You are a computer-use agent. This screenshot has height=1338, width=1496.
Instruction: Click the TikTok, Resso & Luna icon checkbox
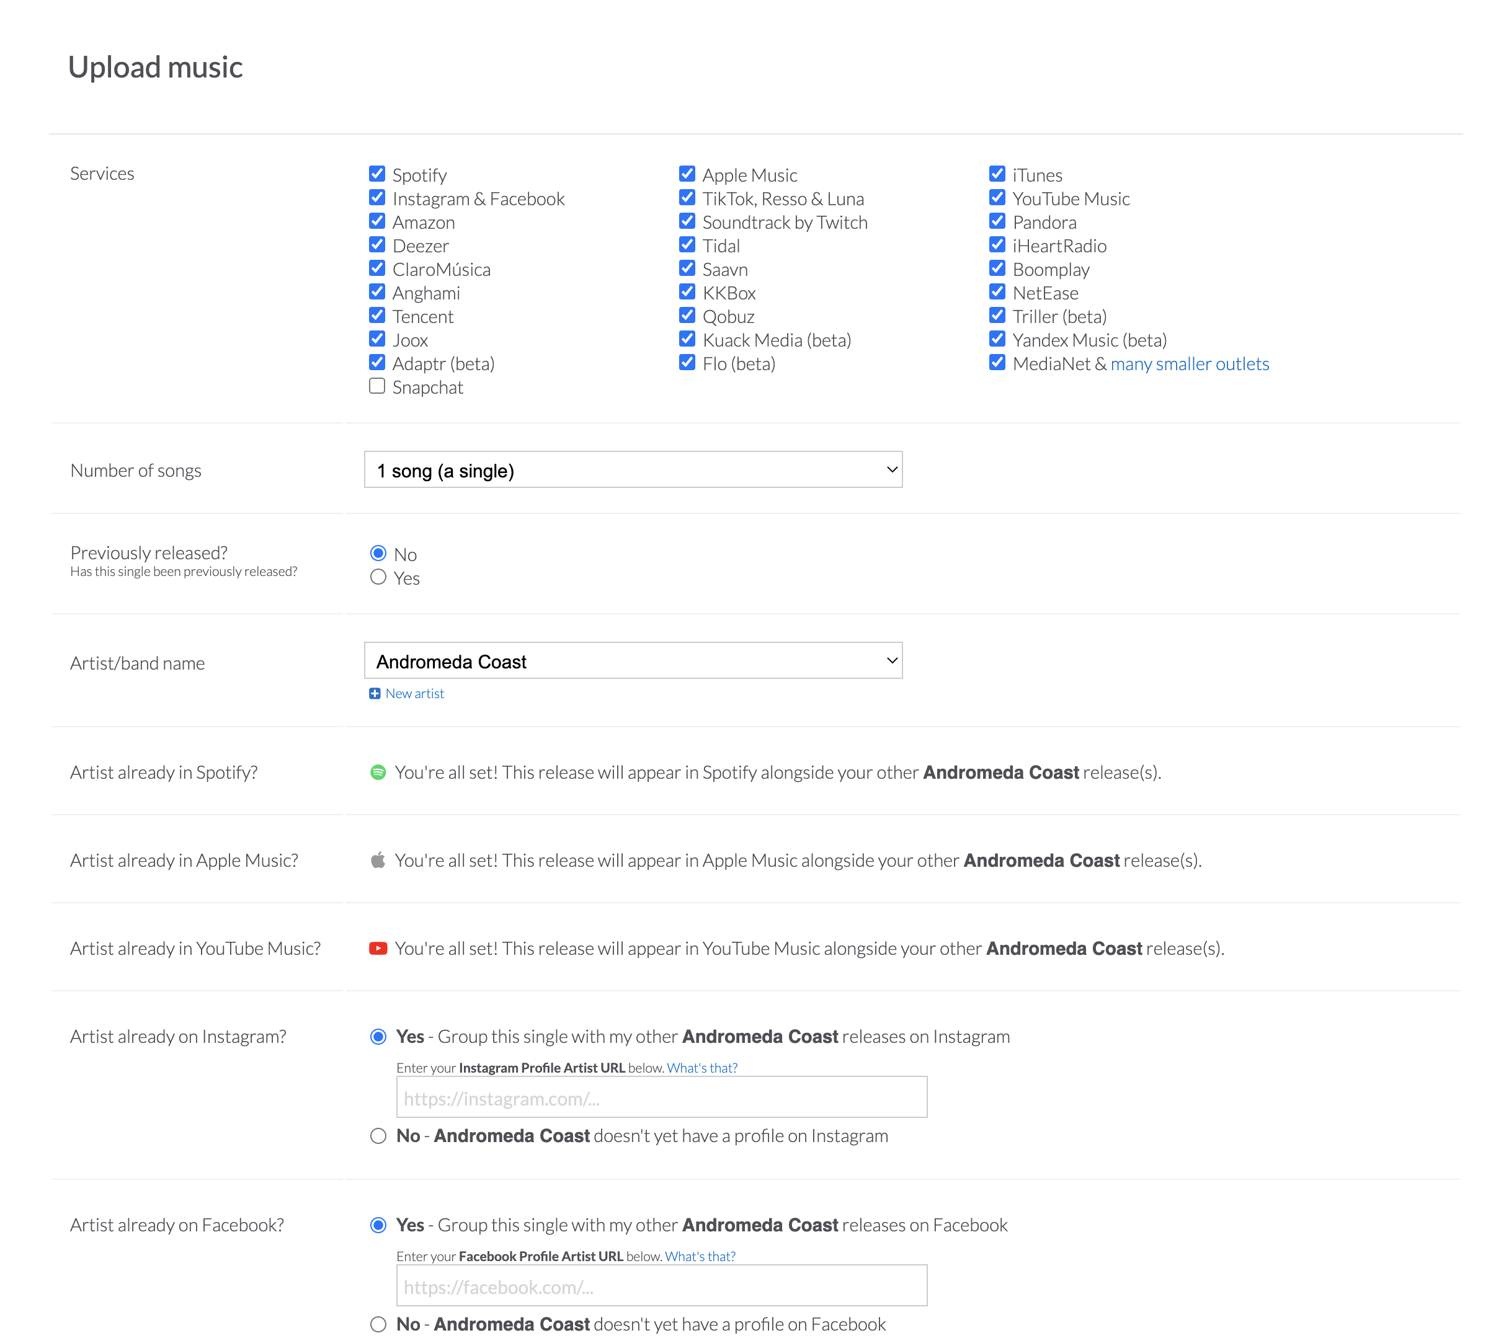click(x=687, y=198)
